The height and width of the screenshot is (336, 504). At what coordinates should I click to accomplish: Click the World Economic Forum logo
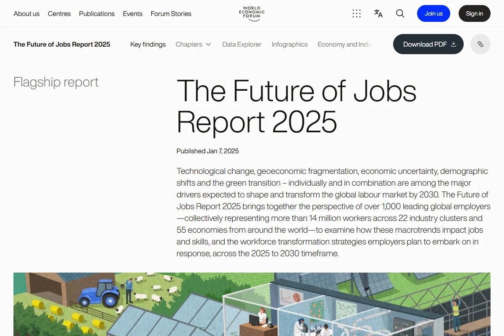[x=252, y=13]
